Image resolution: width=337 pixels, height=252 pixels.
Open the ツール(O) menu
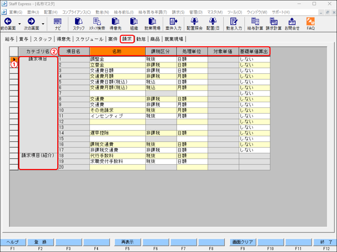[235, 12]
